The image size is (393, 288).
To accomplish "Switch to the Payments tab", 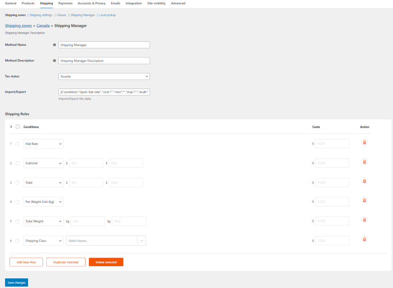I will tap(65, 3).
